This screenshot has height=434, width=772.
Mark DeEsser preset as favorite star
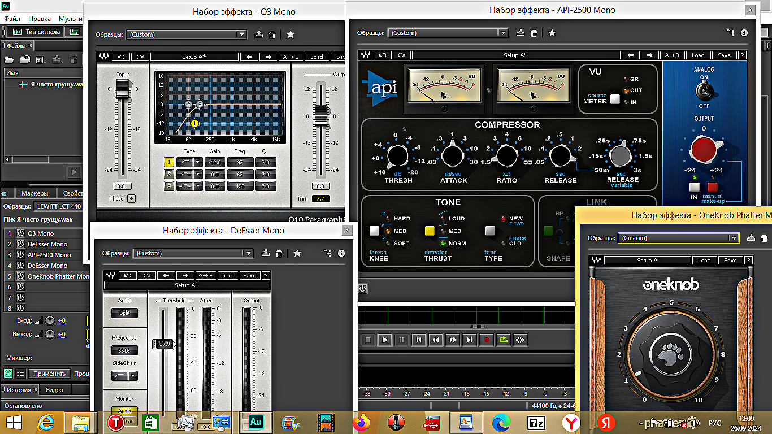(297, 253)
